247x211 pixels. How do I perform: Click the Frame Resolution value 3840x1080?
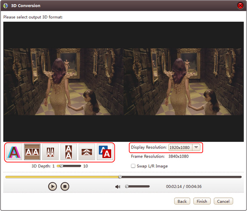(179, 156)
